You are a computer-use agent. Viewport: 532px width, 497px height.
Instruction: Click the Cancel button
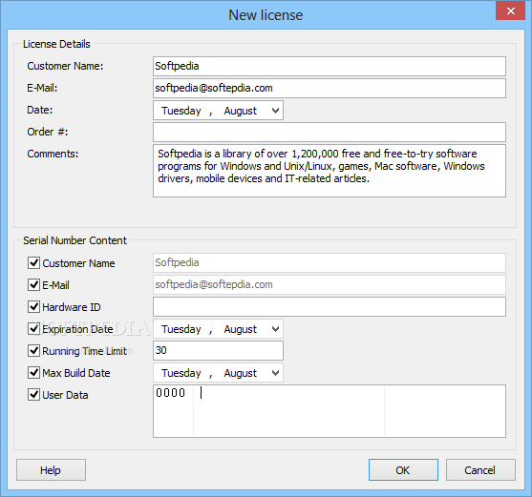tap(480, 470)
